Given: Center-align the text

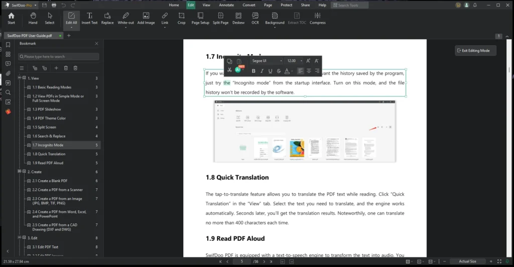Looking at the screenshot, I should [x=309, y=71].
